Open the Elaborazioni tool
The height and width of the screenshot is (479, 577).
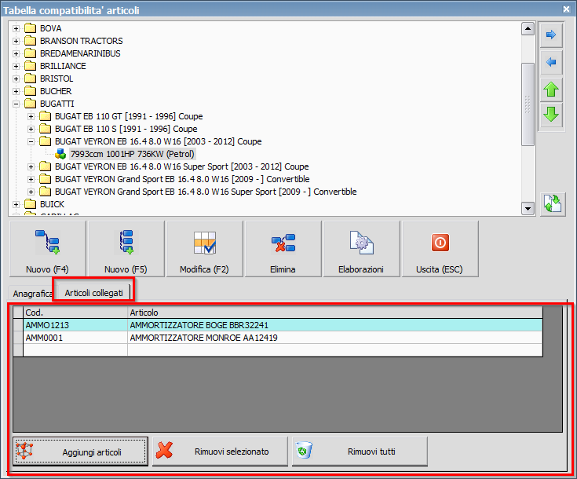pos(361,249)
